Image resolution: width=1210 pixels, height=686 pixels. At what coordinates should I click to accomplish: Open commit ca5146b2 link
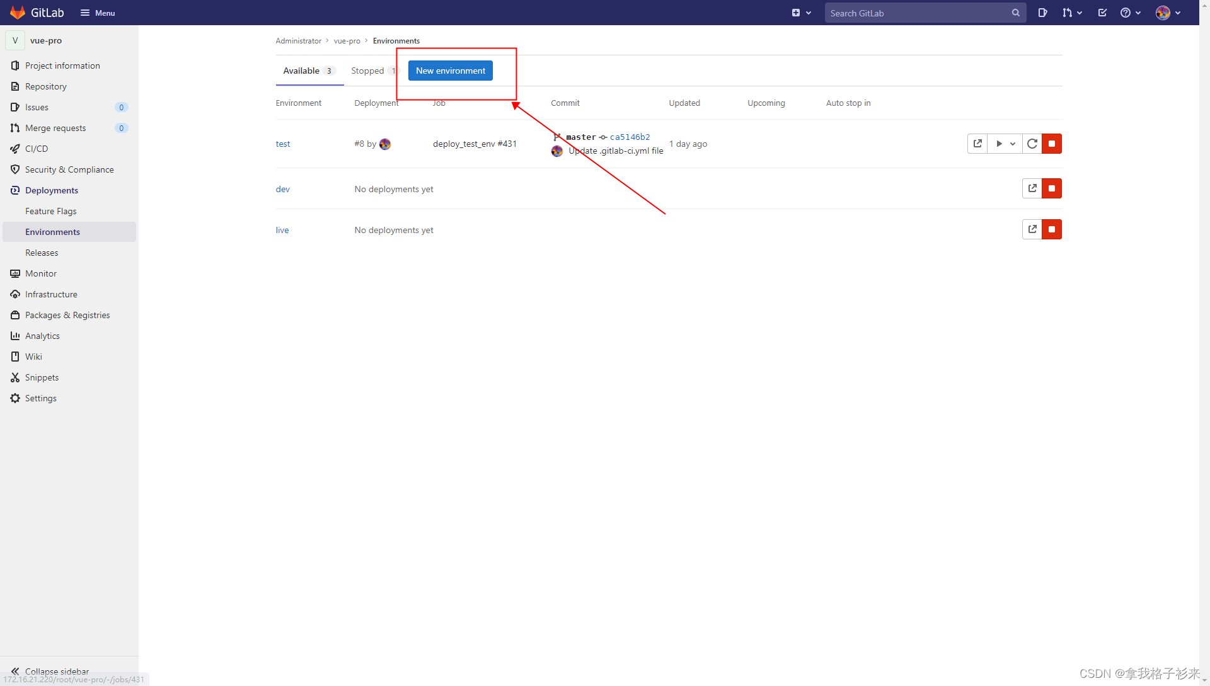click(x=630, y=137)
